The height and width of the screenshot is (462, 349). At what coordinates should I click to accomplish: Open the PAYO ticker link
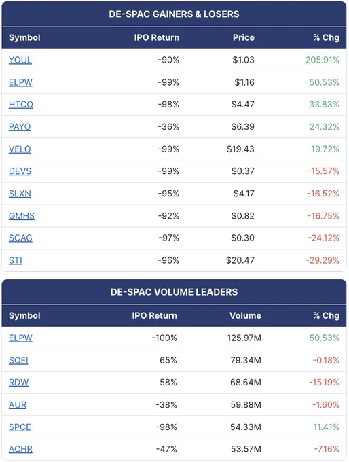[x=20, y=127]
